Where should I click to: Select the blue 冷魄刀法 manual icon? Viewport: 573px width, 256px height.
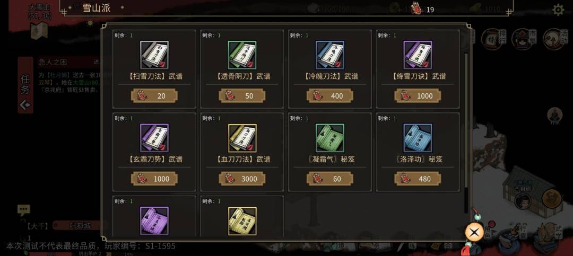tap(329, 55)
